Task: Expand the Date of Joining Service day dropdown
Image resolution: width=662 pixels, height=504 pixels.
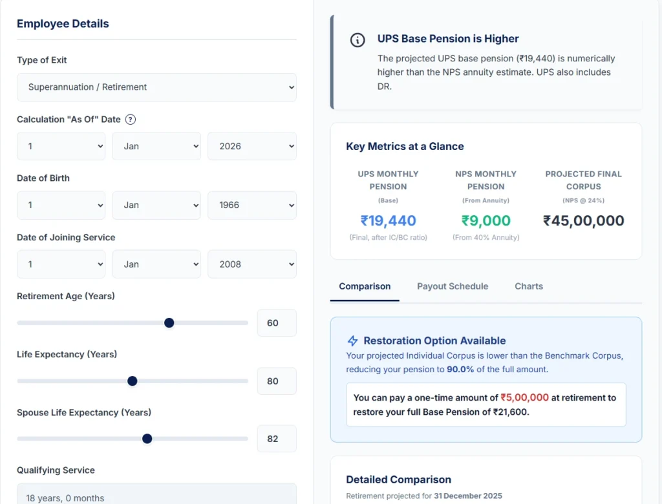Action: [61, 264]
